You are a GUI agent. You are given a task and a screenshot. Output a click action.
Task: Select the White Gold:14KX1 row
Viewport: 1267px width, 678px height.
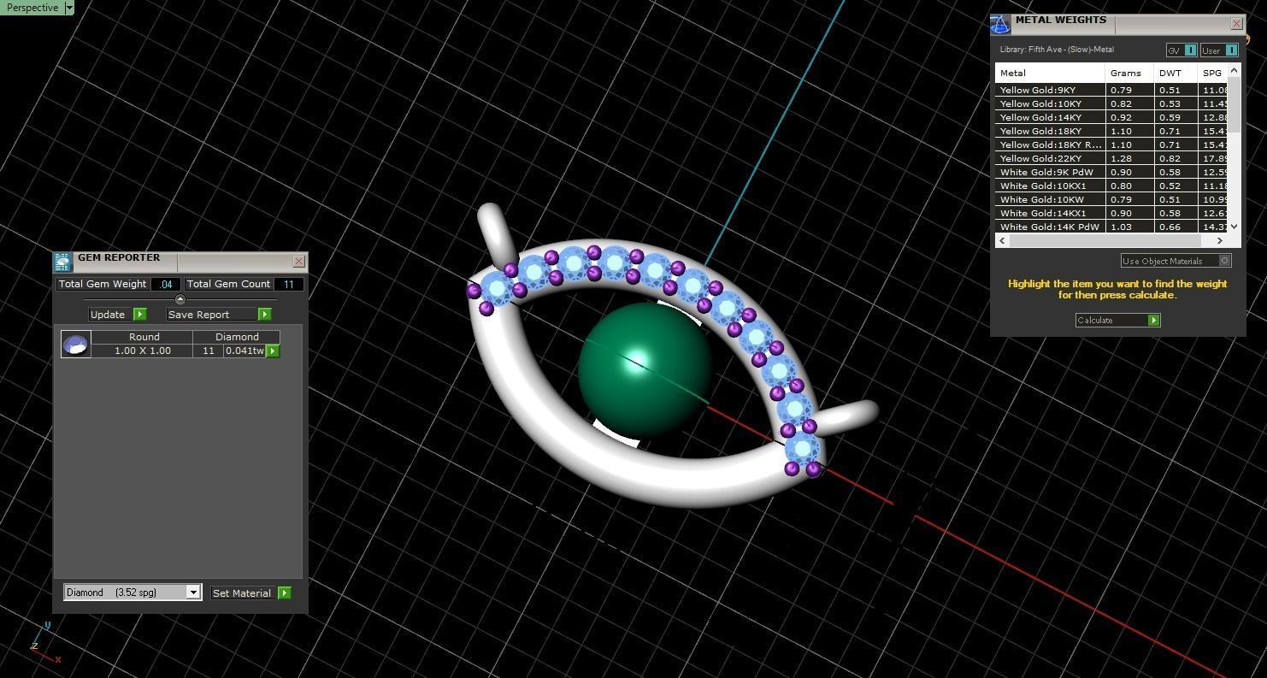[x=1111, y=213]
